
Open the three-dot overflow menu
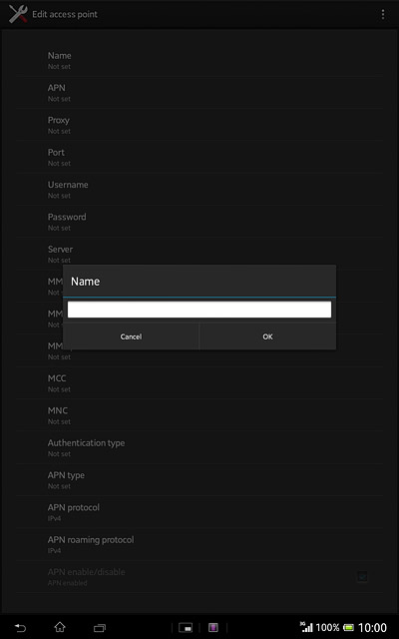tap(383, 14)
